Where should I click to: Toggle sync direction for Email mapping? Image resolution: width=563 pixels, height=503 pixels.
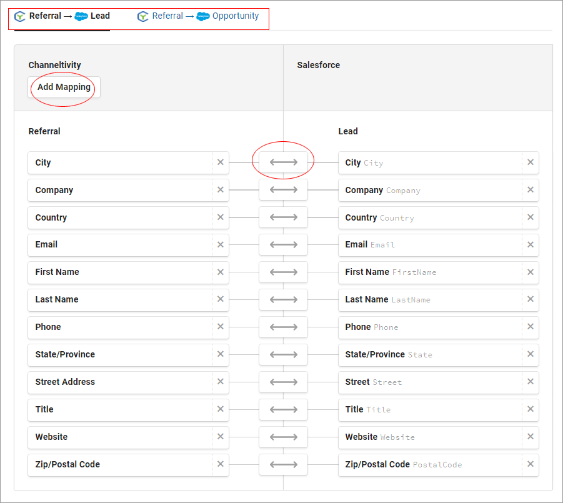point(283,245)
